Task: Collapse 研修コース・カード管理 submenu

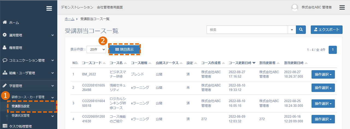Action: 29,97
